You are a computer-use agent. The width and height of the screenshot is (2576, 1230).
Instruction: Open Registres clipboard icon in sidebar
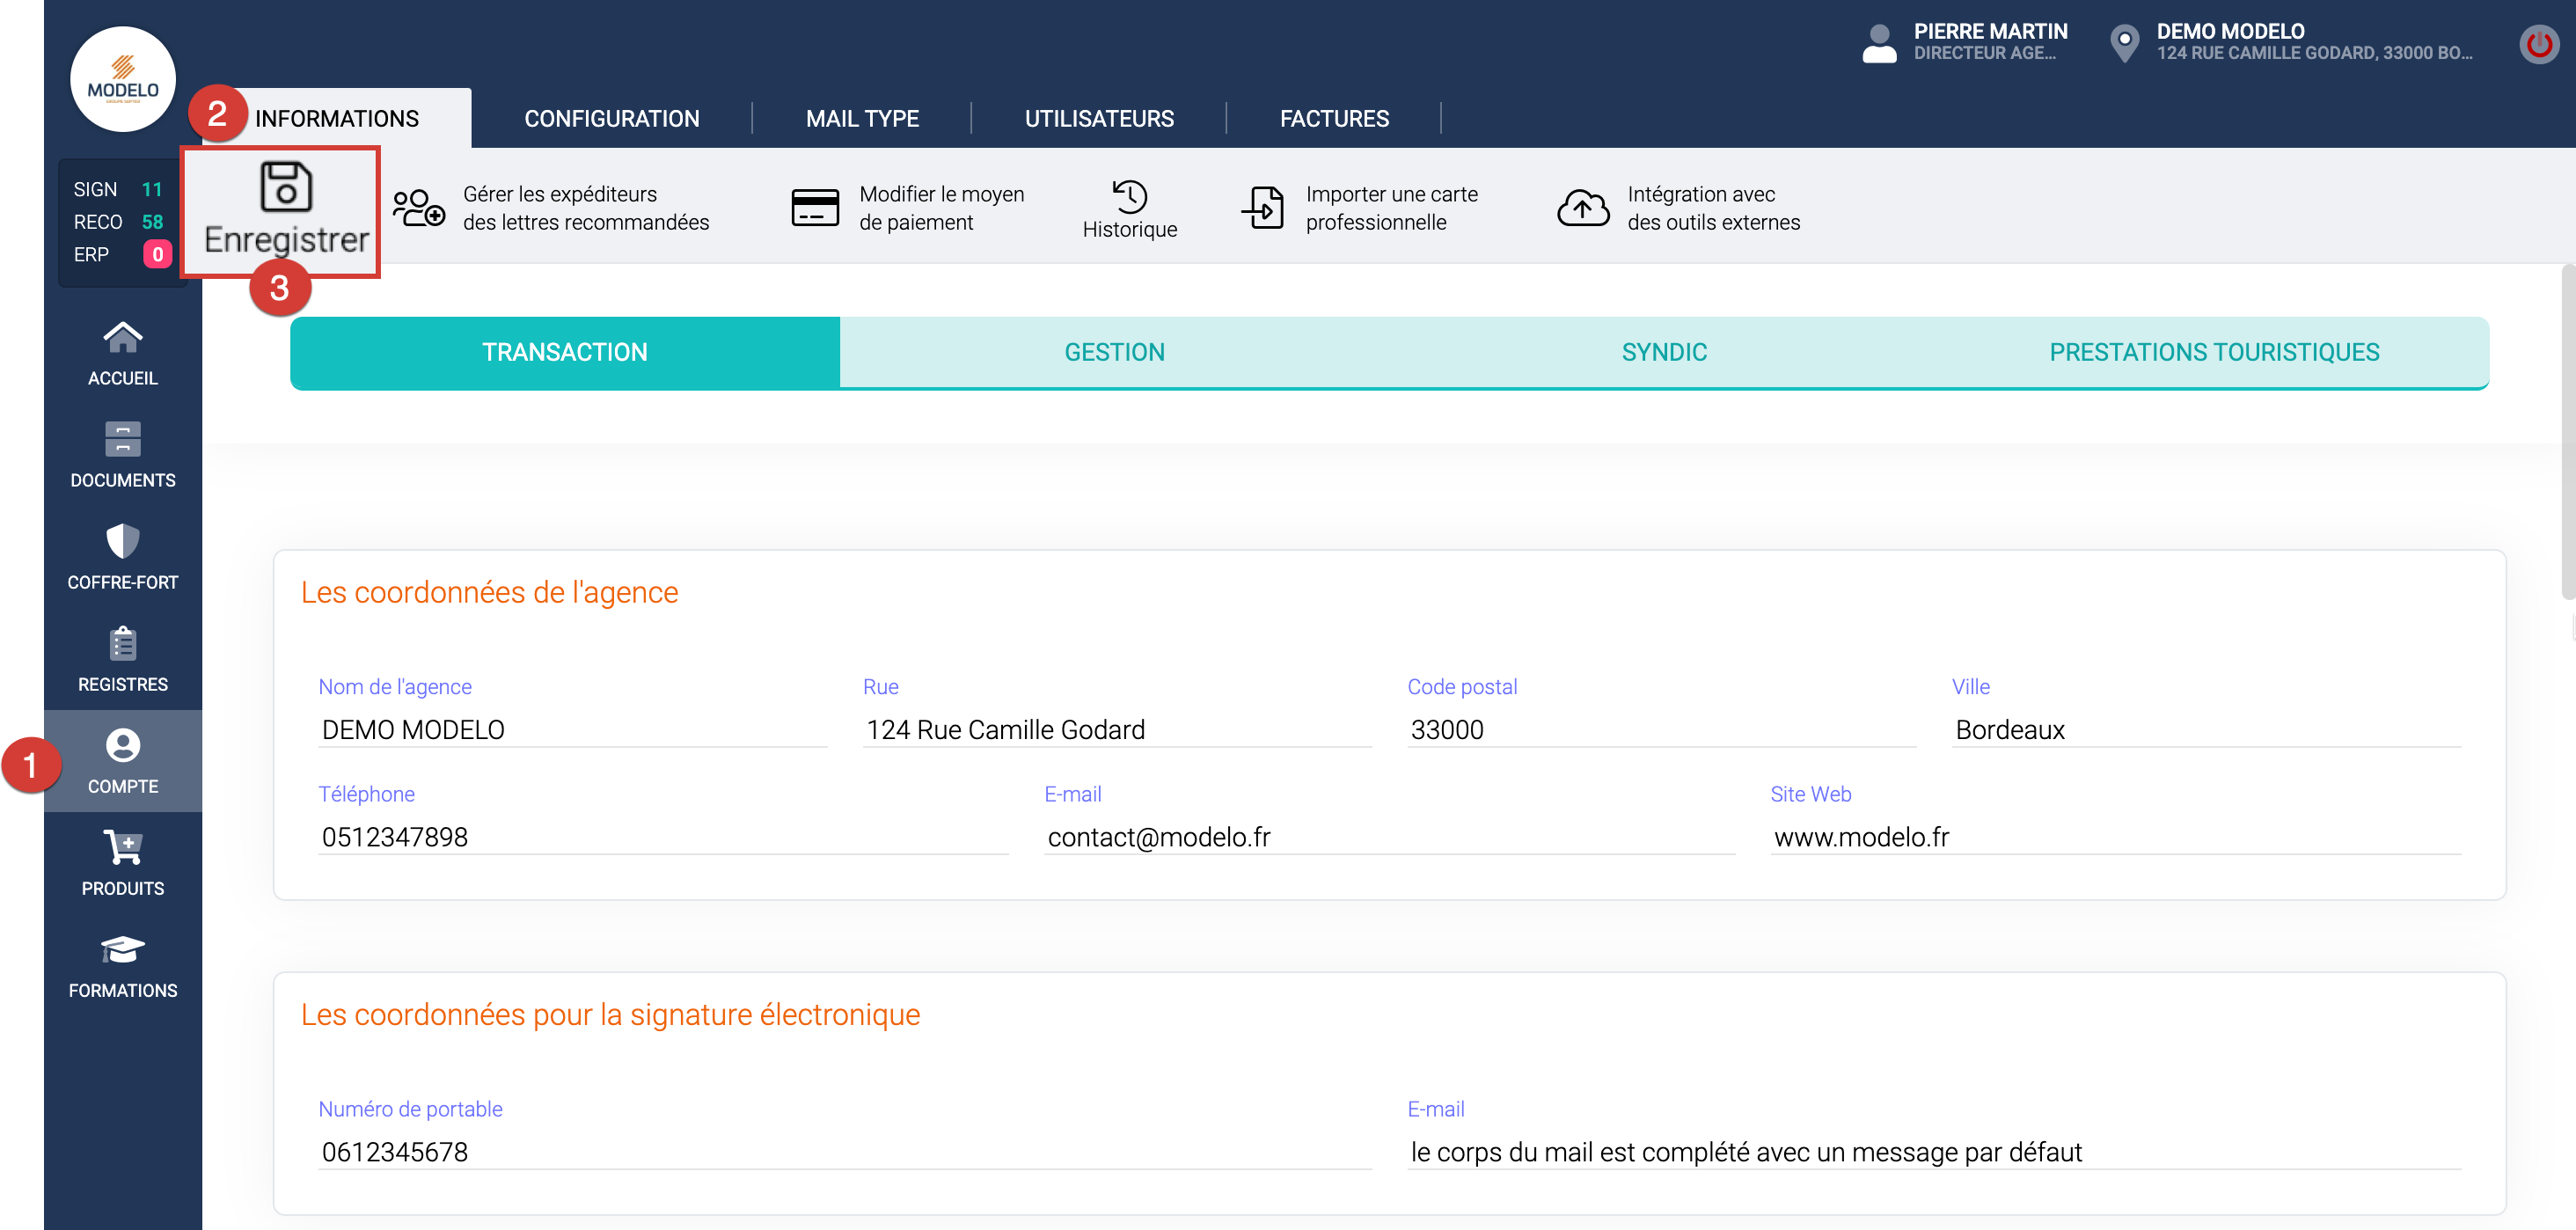(122, 644)
